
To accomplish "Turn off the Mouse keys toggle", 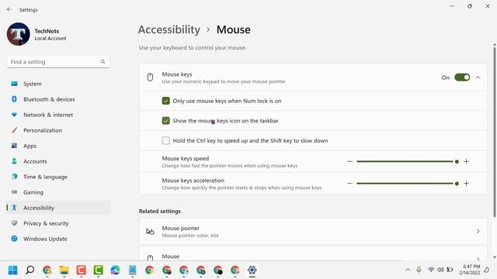I will coord(462,77).
